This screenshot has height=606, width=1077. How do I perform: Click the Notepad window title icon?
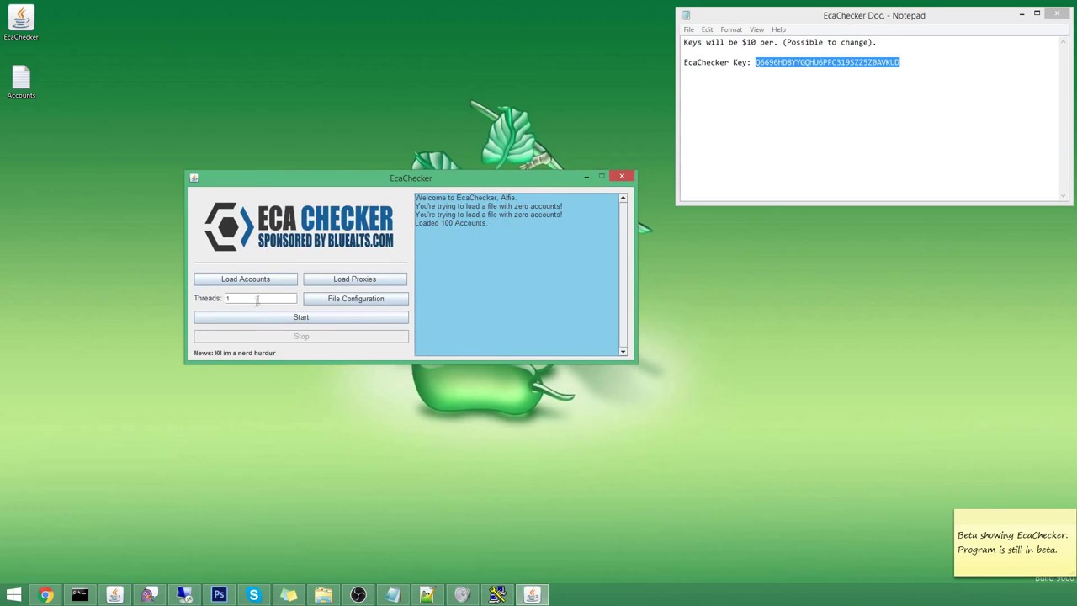click(687, 15)
